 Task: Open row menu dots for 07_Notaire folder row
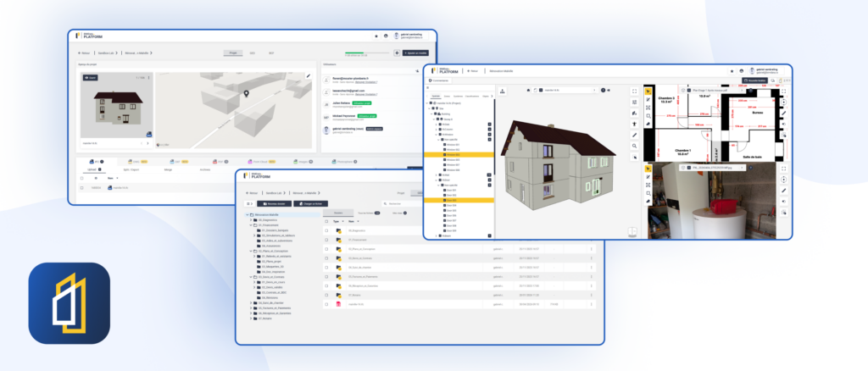(591, 296)
